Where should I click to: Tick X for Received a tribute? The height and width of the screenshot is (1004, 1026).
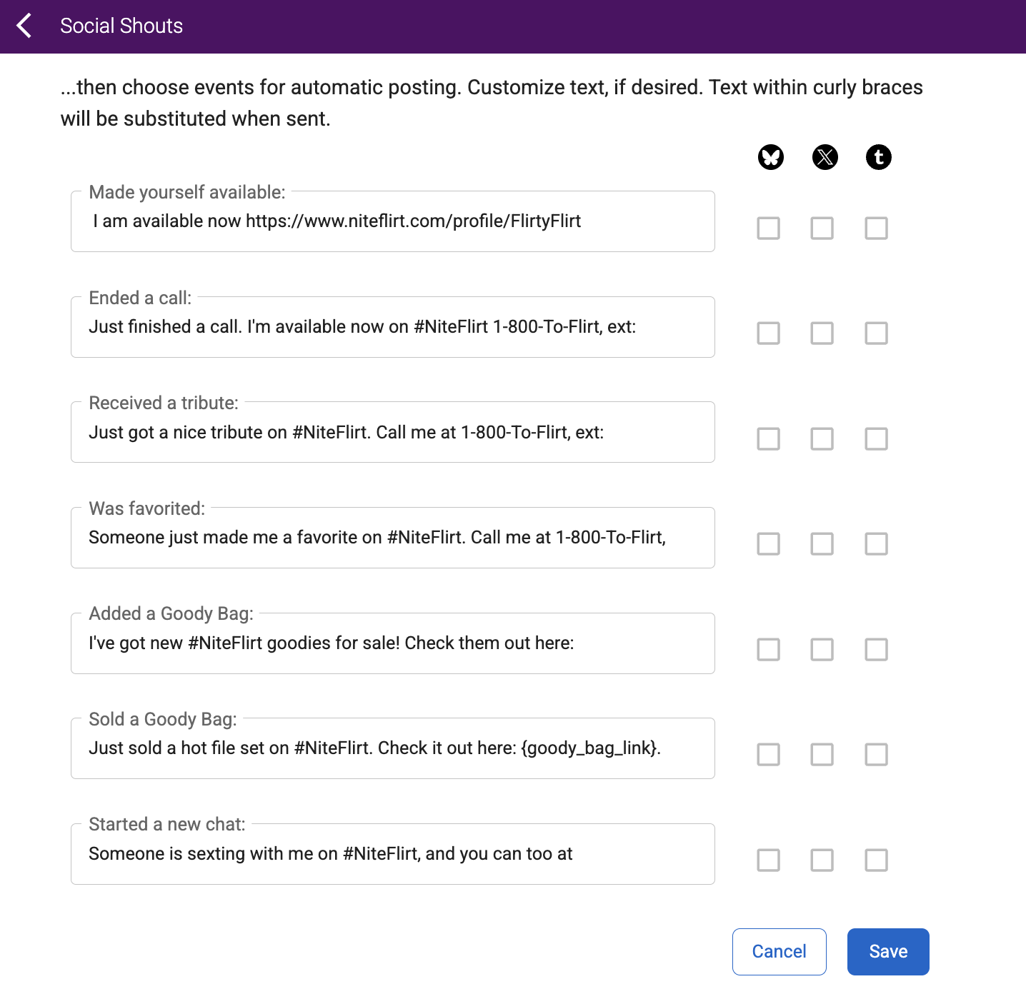point(822,439)
